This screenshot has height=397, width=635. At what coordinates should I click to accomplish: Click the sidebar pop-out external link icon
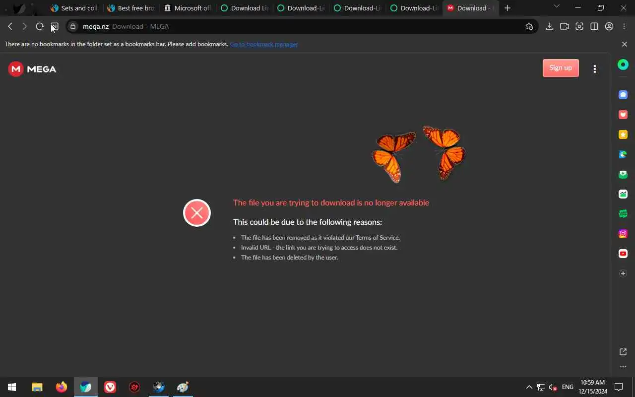(x=623, y=352)
